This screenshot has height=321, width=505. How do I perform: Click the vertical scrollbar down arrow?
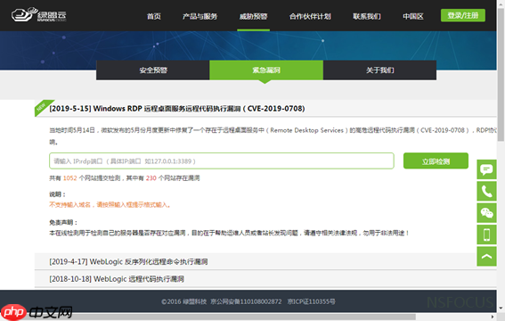(501, 309)
